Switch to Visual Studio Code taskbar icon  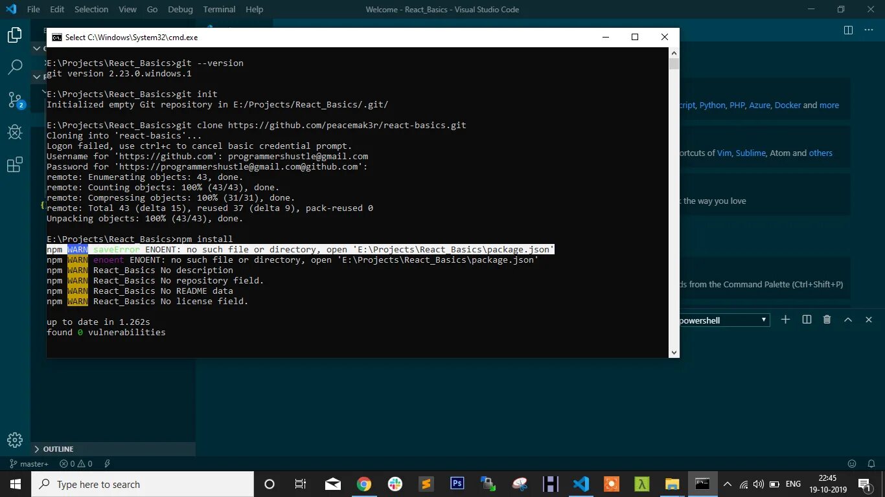tap(581, 484)
